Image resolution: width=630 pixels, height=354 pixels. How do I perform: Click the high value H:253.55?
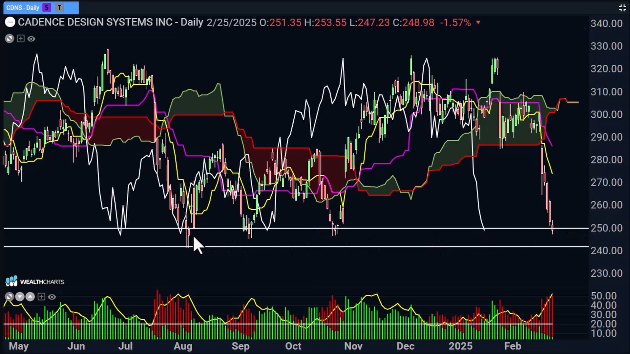(325, 22)
